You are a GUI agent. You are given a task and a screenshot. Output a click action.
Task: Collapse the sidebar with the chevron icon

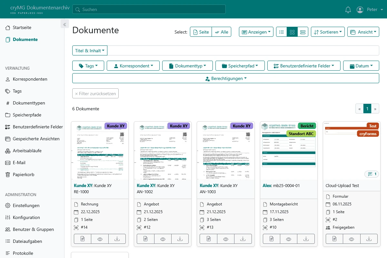pyautogui.click(x=64, y=24)
